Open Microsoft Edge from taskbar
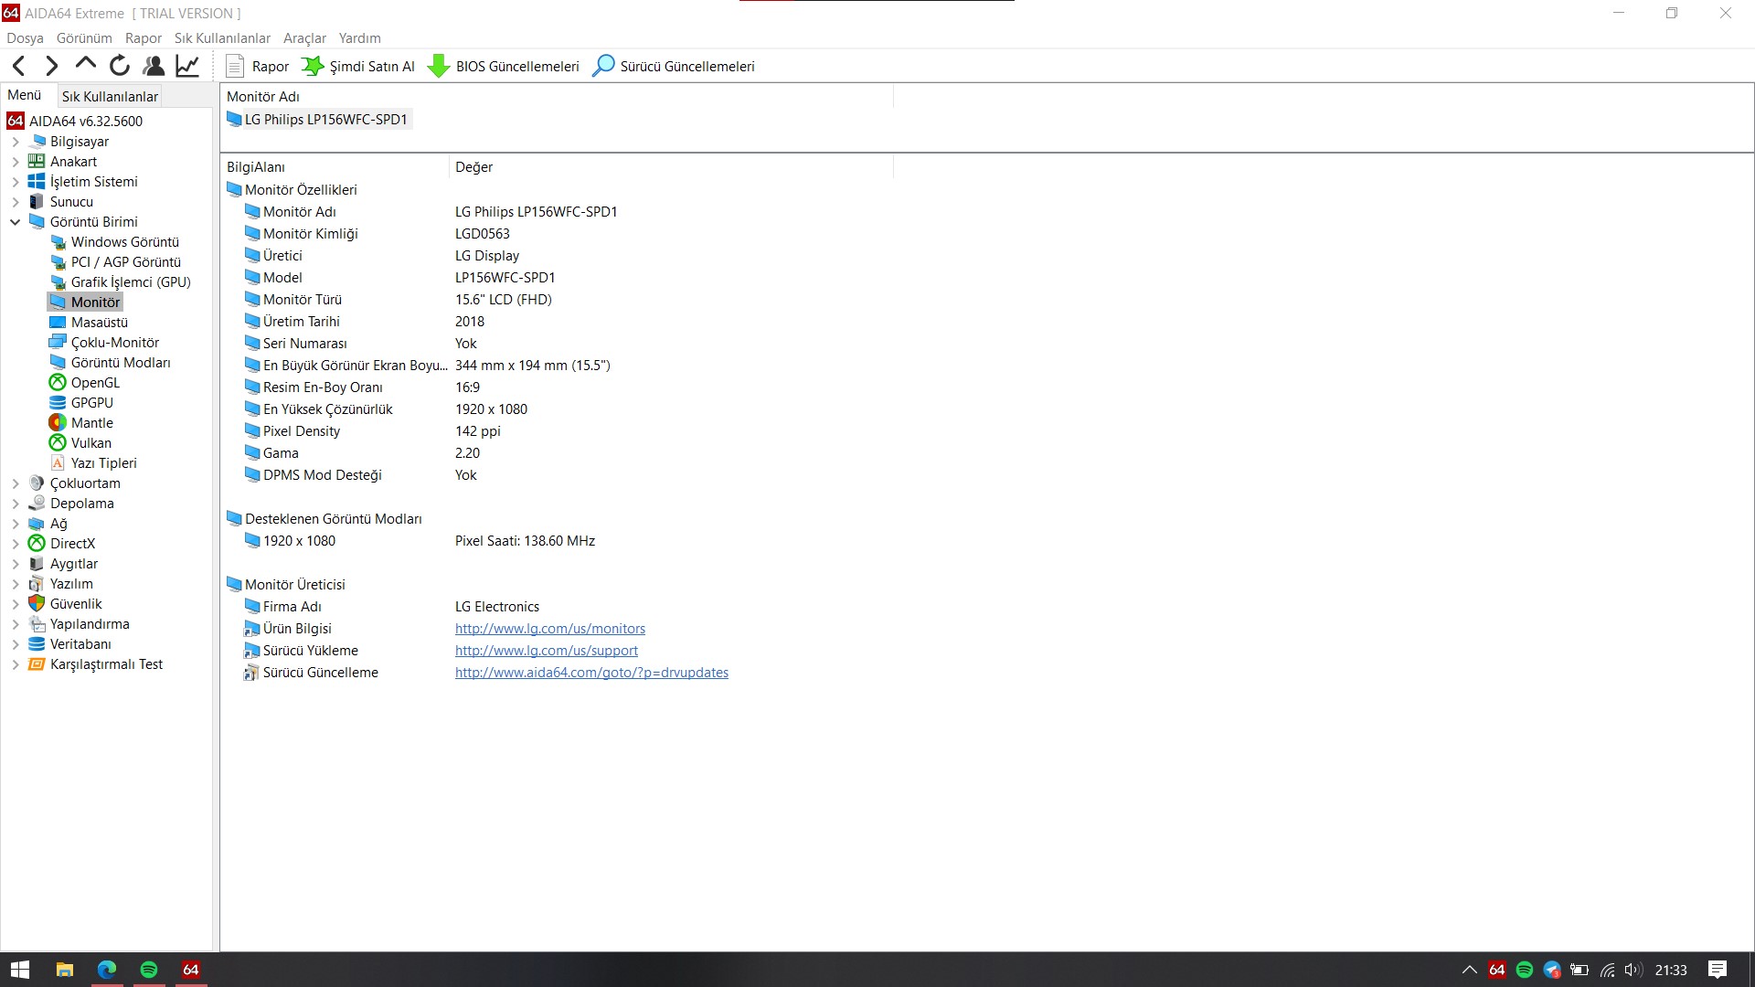 (107, 970)
